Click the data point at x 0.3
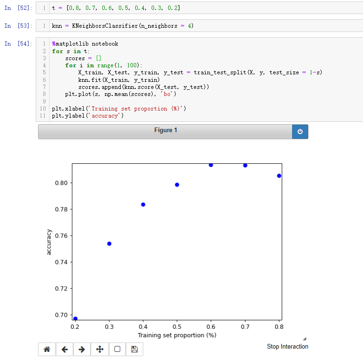 click(109, 244)
